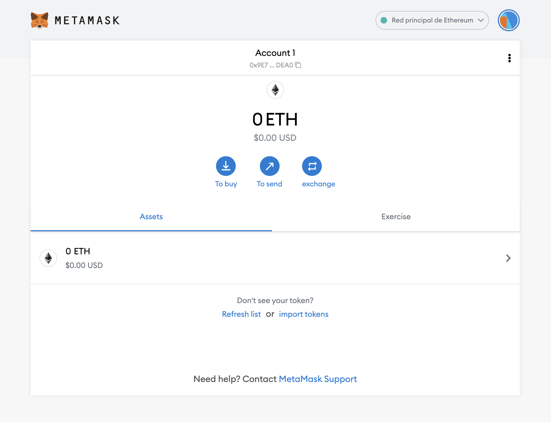
Task: Open the account avatar menu
Action: [x=509, y=20]
